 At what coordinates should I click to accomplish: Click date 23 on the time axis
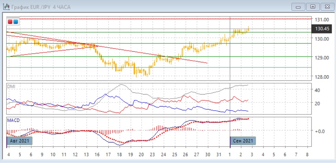(x=153, y=154)
